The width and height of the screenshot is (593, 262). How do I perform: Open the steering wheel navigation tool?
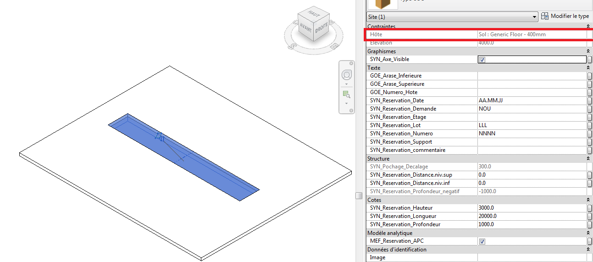click(x=346, y=75)
